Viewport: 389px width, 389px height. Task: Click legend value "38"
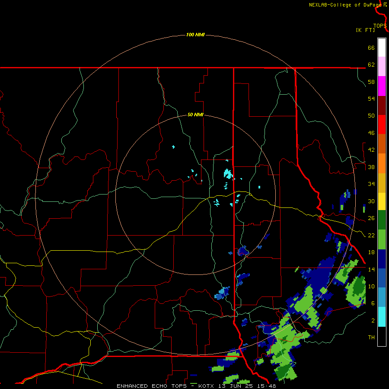[371, 167]
